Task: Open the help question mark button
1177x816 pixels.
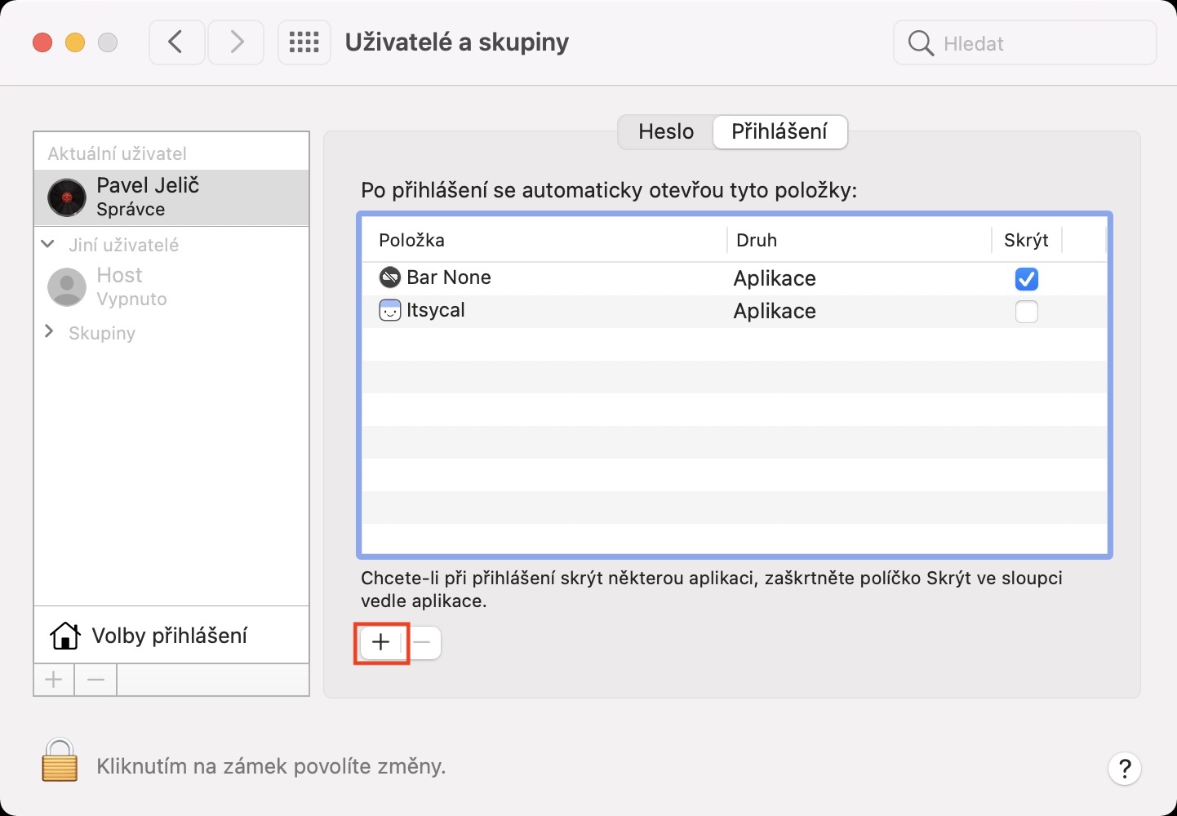Action: click(x=1124, y=768)
